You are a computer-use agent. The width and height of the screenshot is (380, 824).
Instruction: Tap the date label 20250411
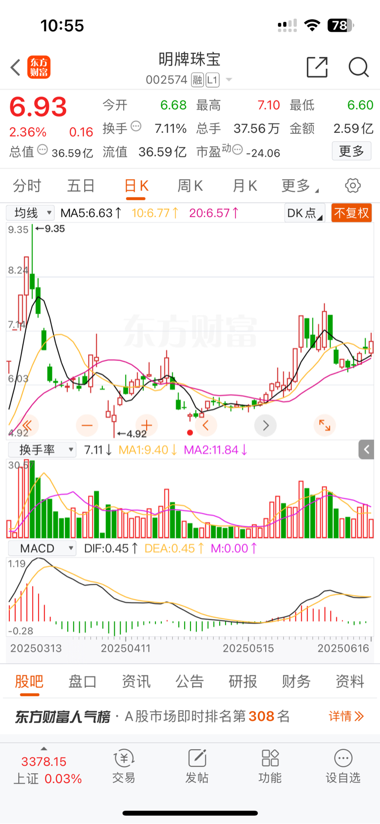pyautogui.click(x=126, y=648)
